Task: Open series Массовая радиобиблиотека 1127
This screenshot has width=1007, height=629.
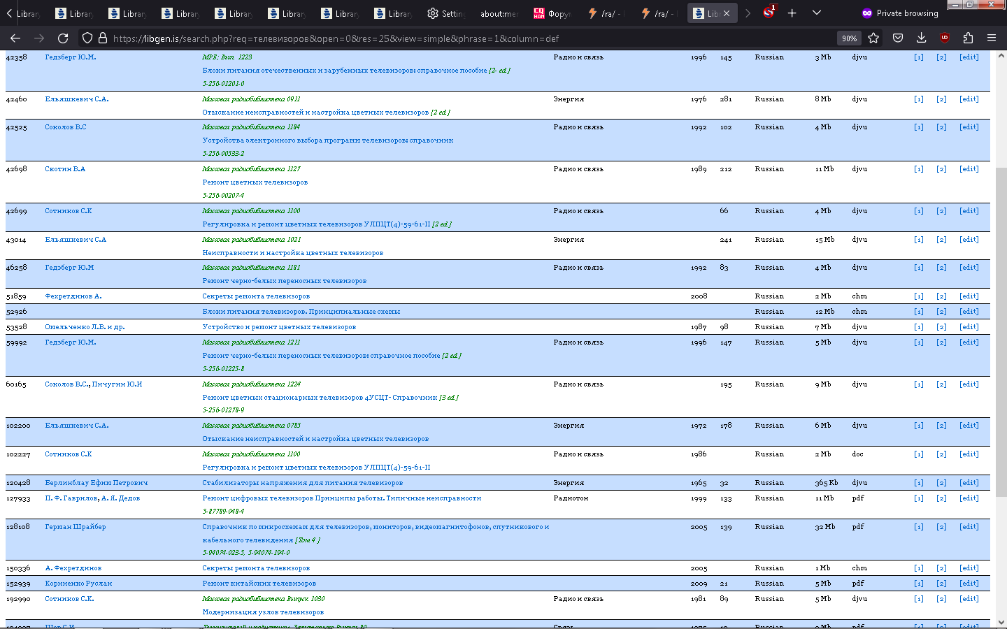Action: tap(251, 169)
